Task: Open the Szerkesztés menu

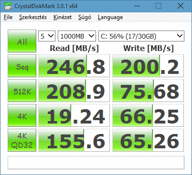Action: (33, 17)
